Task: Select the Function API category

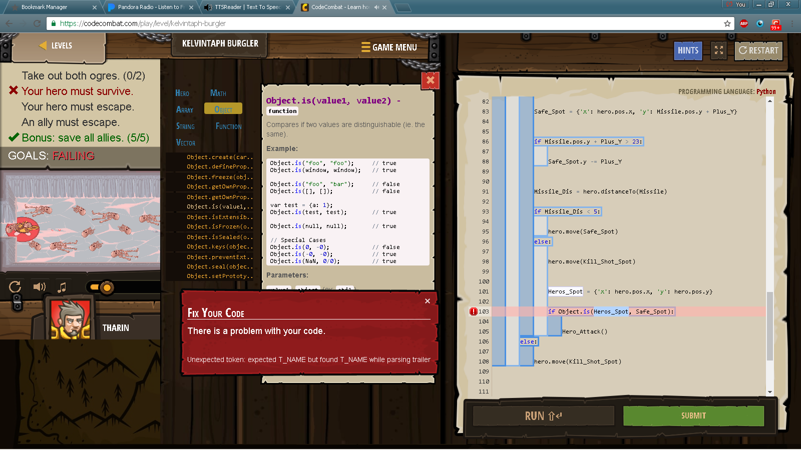Action: (228, 126)
